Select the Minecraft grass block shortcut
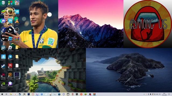 pyautogui.click(x=10, y=12)
